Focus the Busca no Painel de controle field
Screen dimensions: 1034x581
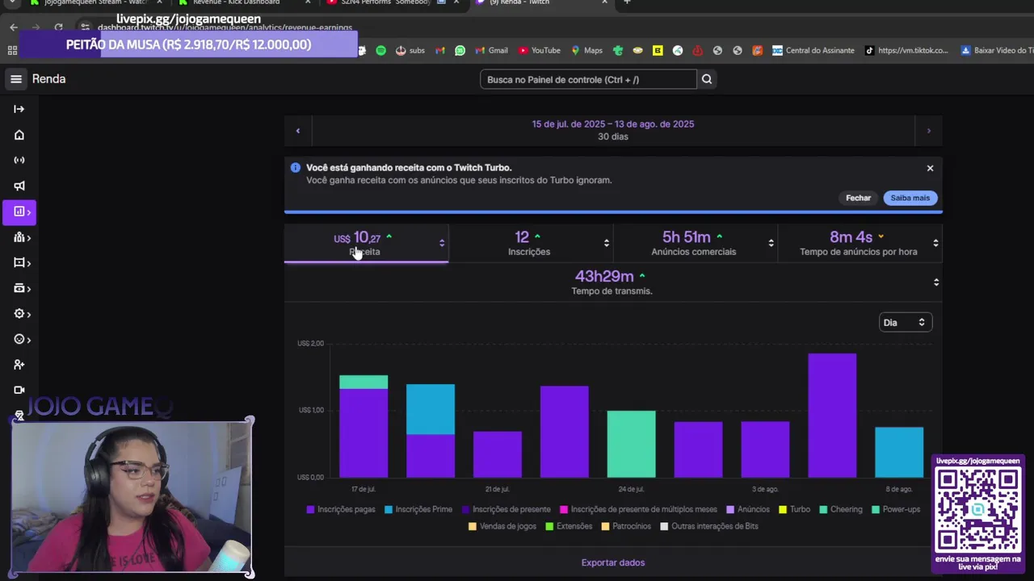[x=588, y=79]
